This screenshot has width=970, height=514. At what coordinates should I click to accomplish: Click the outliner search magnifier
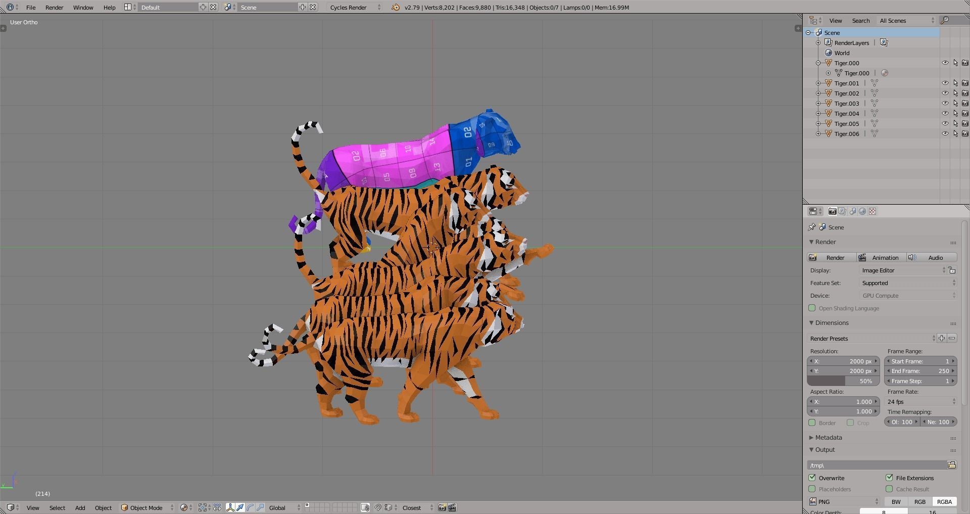(x=944, y=20)
